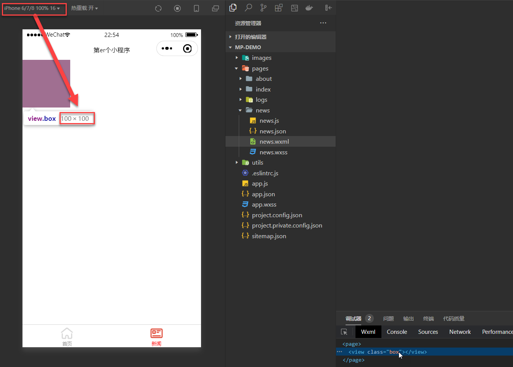Open the iPhone 6/7/8 device dropdown

coord(32,8)
